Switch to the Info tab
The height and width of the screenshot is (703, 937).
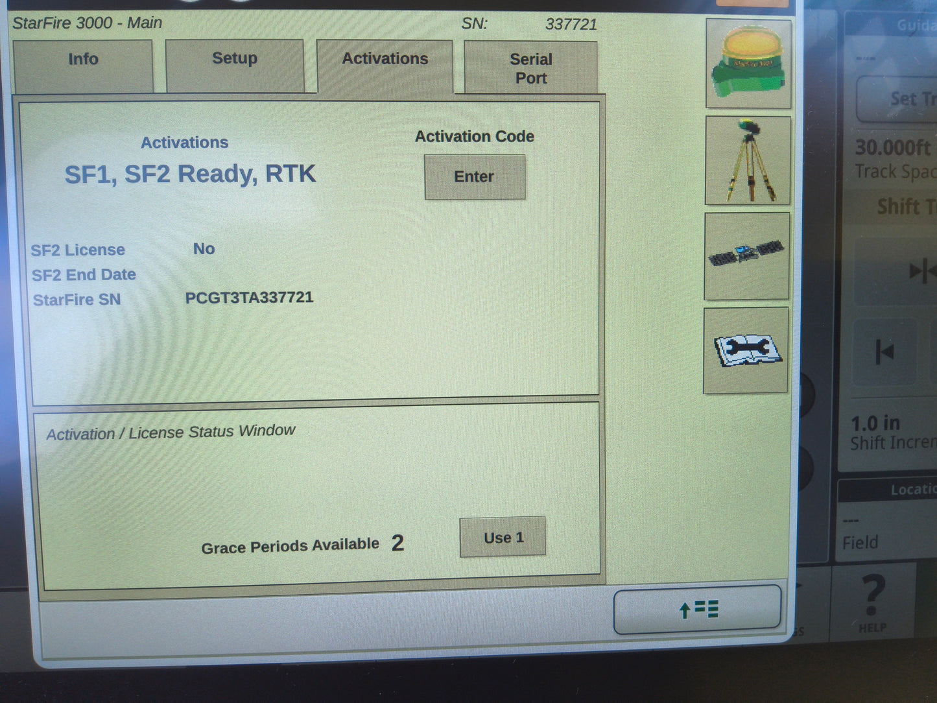click(83, 66)
